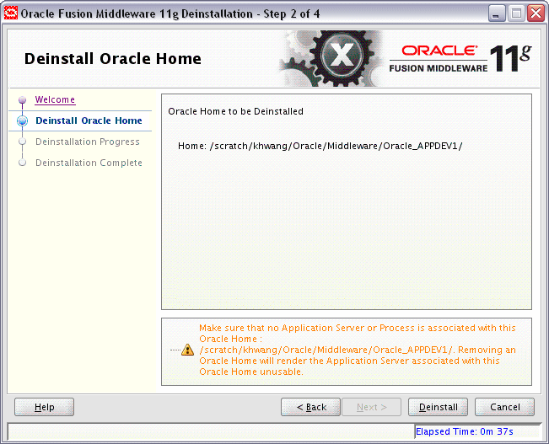Cancel the deinstallation wizard
The image size is (549, 444).
pyautogui.click(x=504, y=407)
